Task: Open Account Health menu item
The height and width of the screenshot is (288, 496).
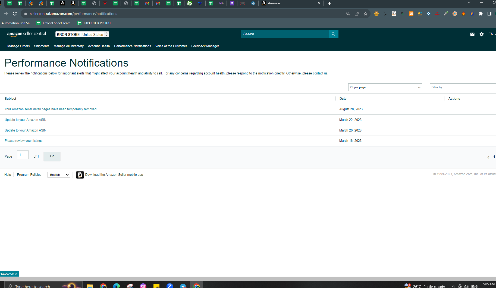Action: [99, 46]
